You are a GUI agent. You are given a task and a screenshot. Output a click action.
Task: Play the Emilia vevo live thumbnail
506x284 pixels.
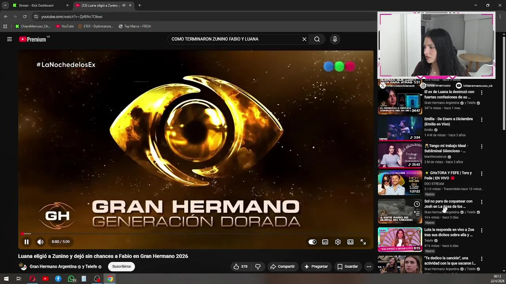pos(400,129)
